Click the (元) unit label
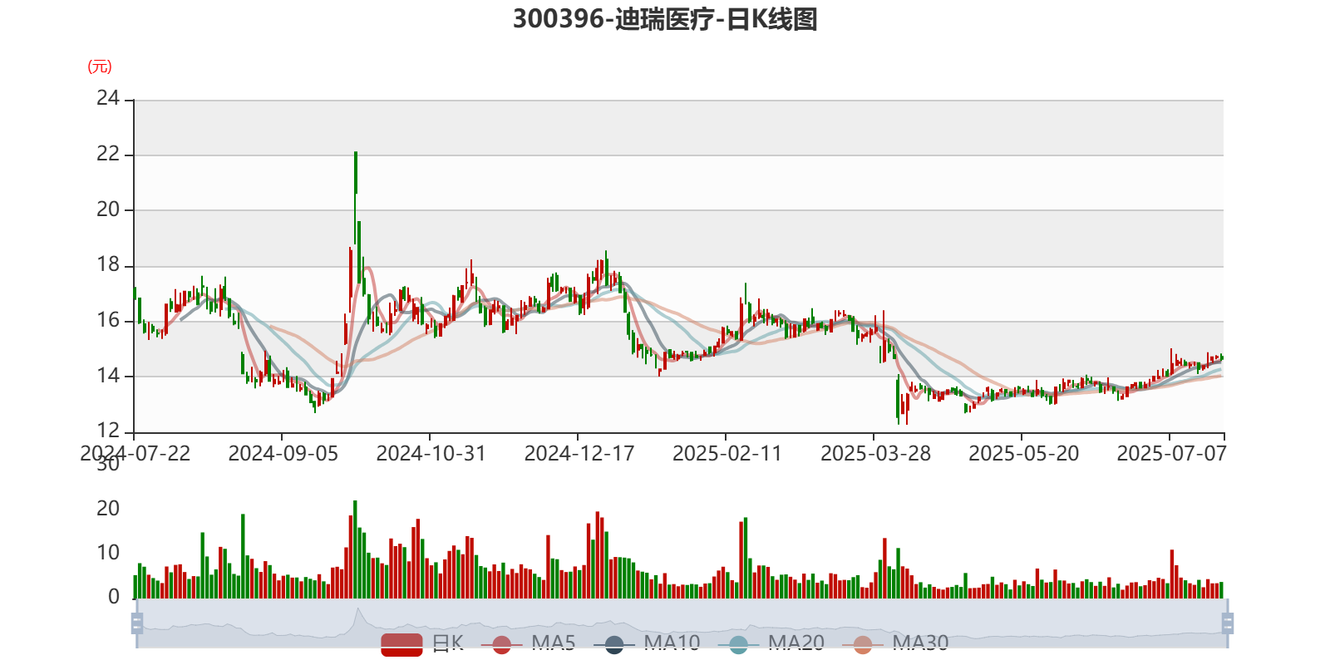Viewport: 1330px width, 665px height. pos(100,66)
